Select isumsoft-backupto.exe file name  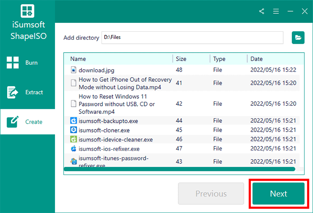click(108, 121)
